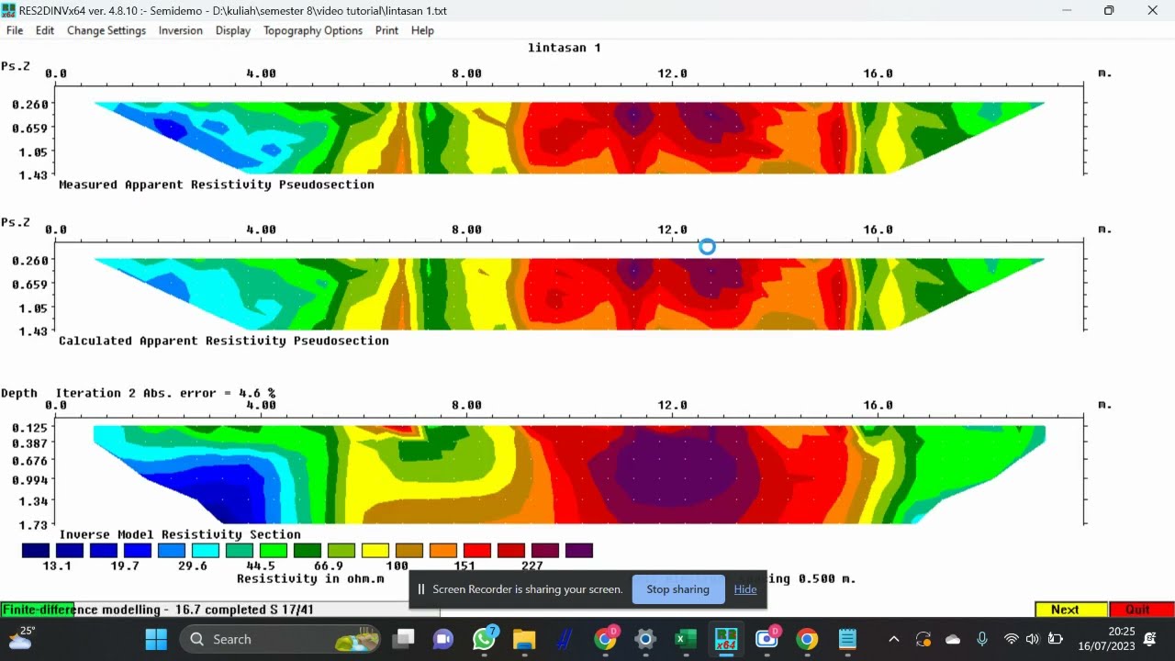Image resolution: width=1175 pixels, height=661 pixels.
Task: Open Excel from the taskbar
Action: [686, 639]
